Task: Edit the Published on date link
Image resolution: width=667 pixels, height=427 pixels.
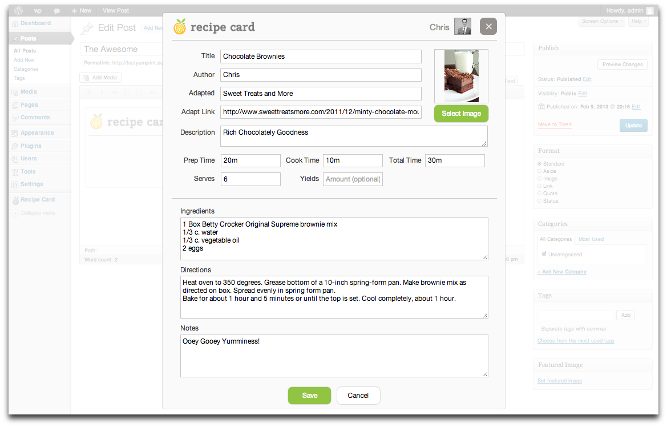Action: tap(636, 107)
